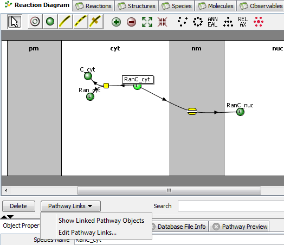Click the horizontal scrollbar thumb
This screenshot has height=245, width=284.
(169, 190)
